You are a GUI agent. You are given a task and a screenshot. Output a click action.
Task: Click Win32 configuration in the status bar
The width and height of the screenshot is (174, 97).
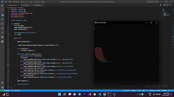click(x=159, y=91)
